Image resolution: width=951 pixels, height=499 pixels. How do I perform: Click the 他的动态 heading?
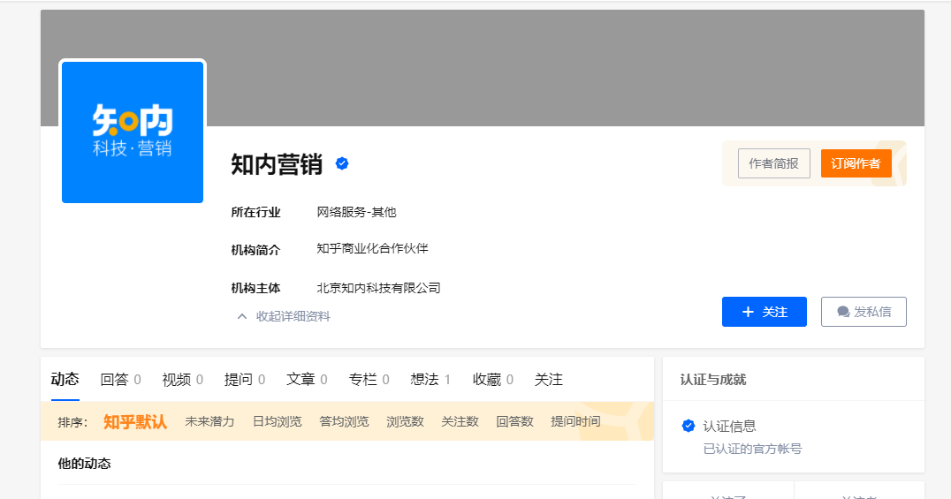point(84,463)
